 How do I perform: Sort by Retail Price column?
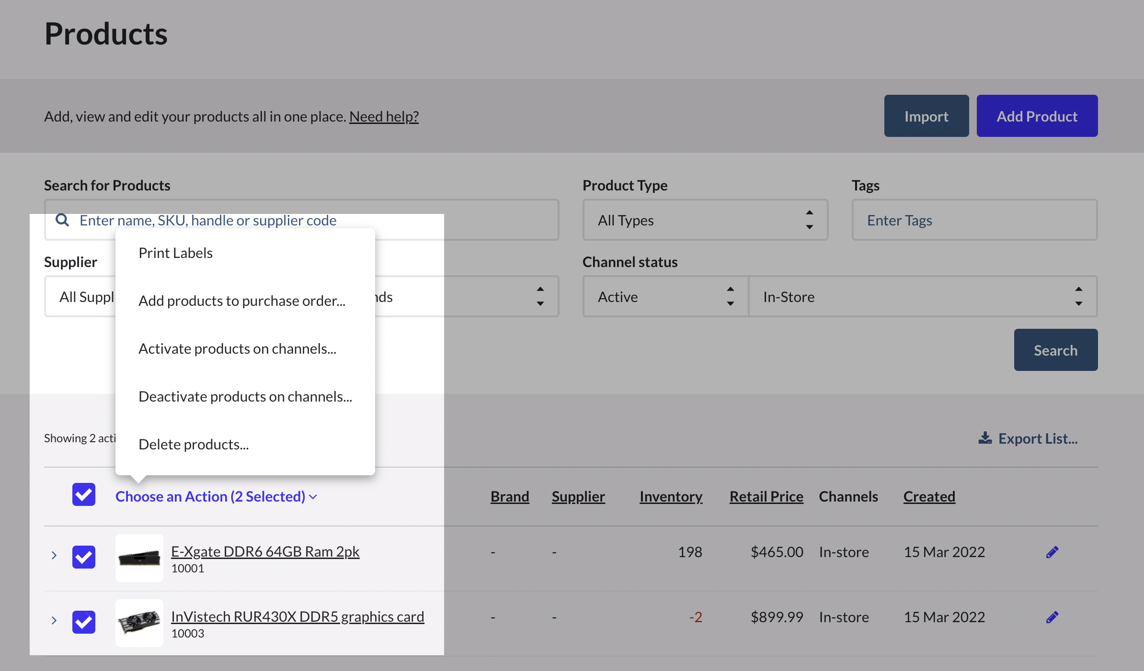pos(766,497)
